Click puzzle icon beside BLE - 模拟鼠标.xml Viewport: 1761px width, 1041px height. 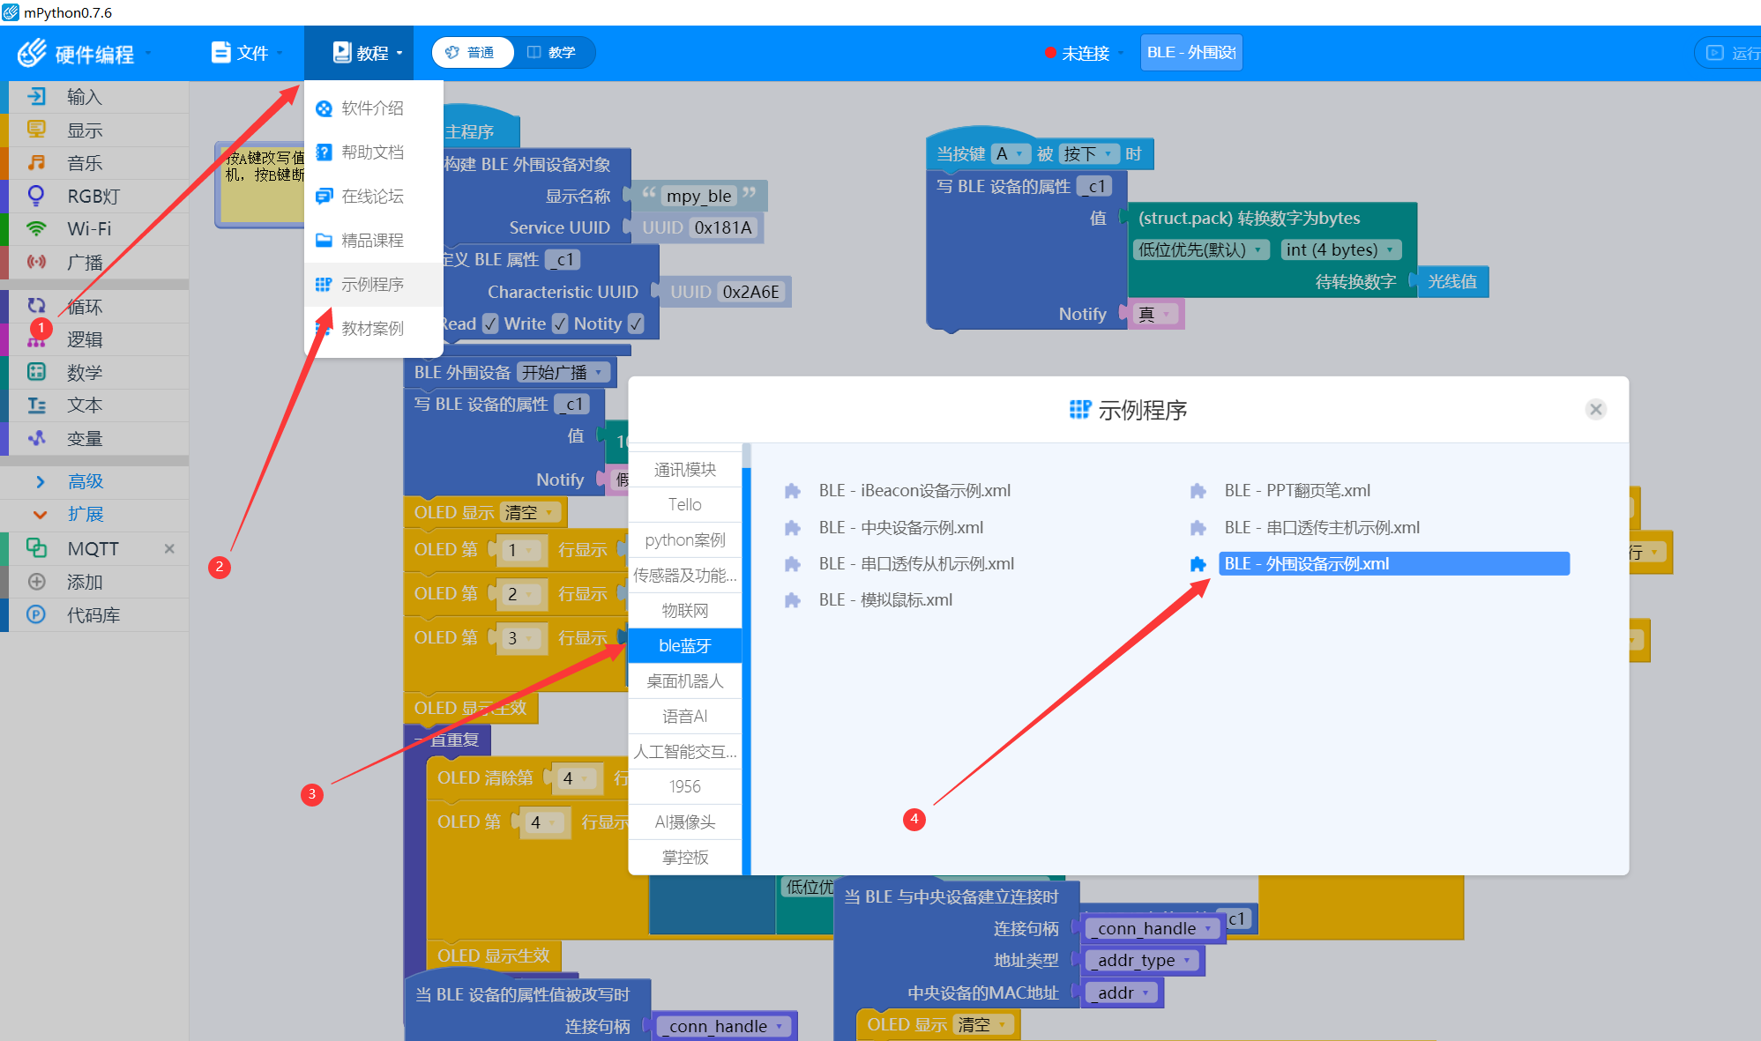pyautogui.click(x=793, y=600)
